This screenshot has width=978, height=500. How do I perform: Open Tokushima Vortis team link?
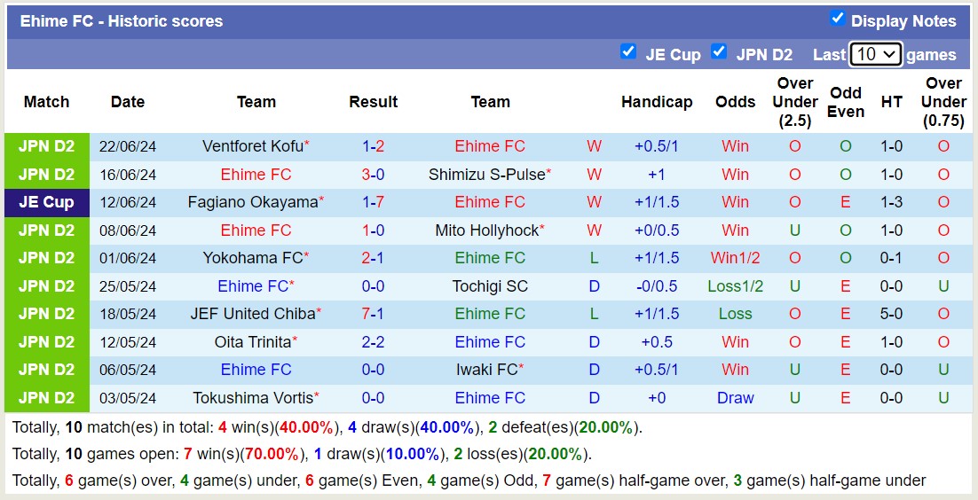pyautogui.click(x=252, y=398)
